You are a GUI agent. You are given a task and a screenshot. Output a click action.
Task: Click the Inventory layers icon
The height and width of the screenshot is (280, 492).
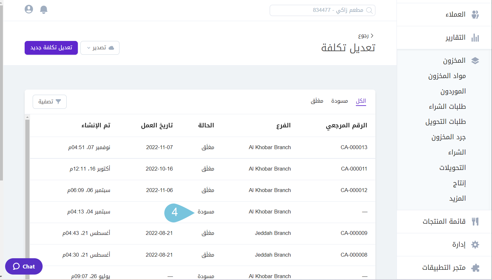(475, 61)
